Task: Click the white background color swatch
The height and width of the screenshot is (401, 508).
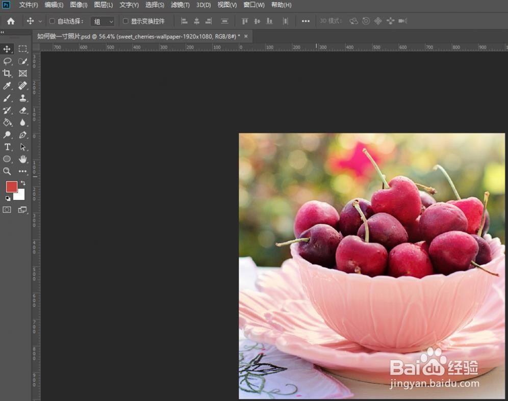Action: coord(20,196)
